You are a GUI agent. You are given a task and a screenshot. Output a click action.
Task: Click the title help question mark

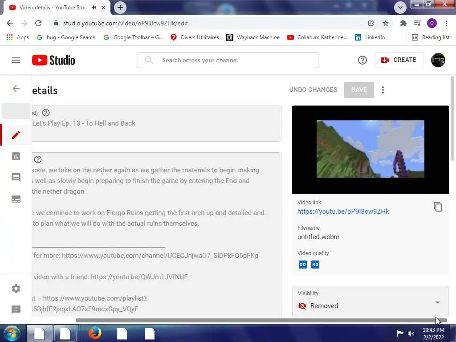point(46,113)
